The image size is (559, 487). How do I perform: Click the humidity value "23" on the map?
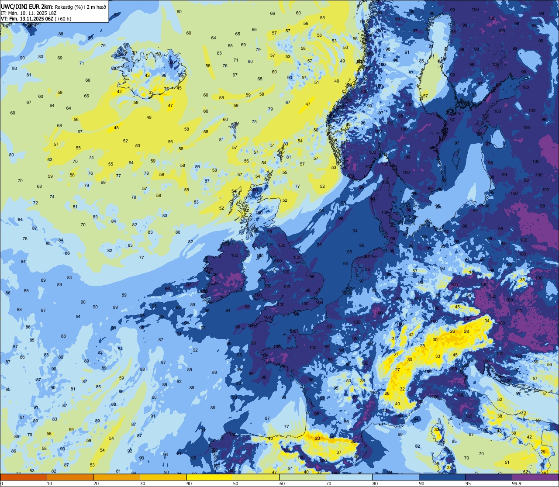tap(317, 439)
